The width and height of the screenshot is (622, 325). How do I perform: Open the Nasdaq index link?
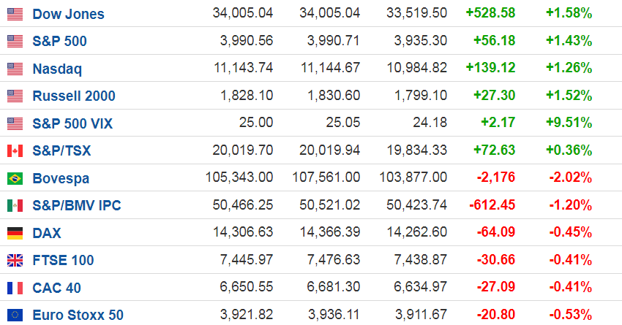57,69
